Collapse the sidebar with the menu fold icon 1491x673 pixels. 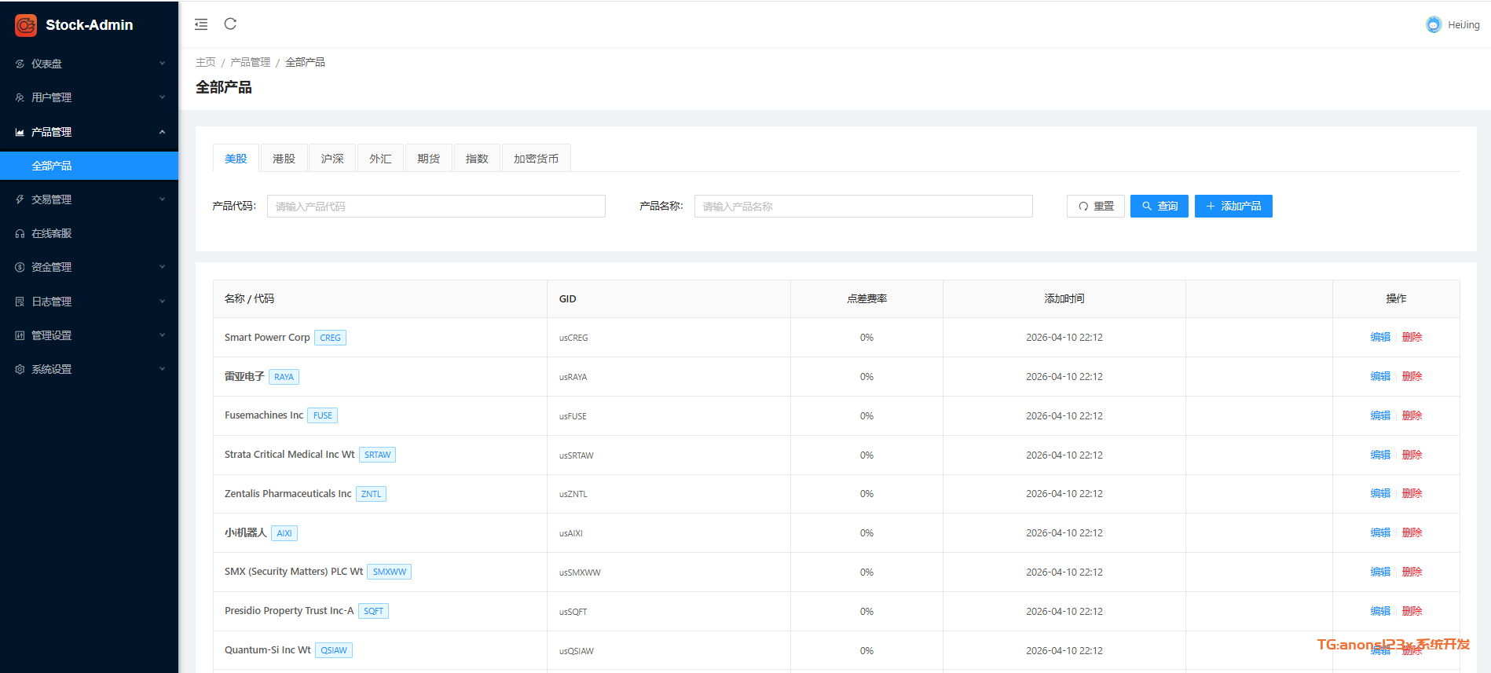201,24
